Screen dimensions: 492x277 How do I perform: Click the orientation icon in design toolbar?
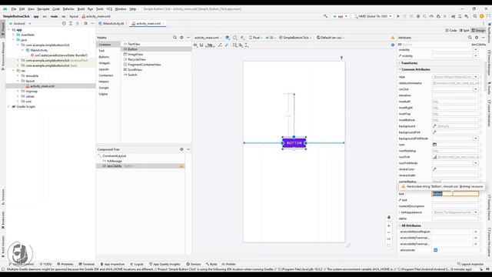pos(235,38)
